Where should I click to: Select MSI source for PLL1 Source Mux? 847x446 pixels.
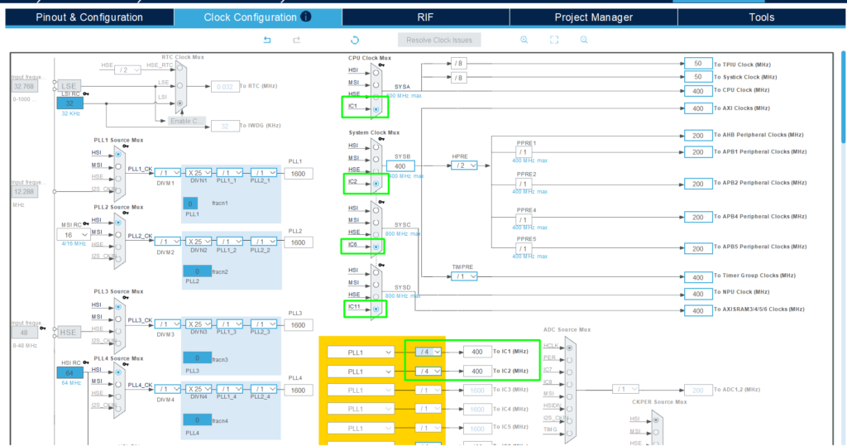click(x=118, y=165)
